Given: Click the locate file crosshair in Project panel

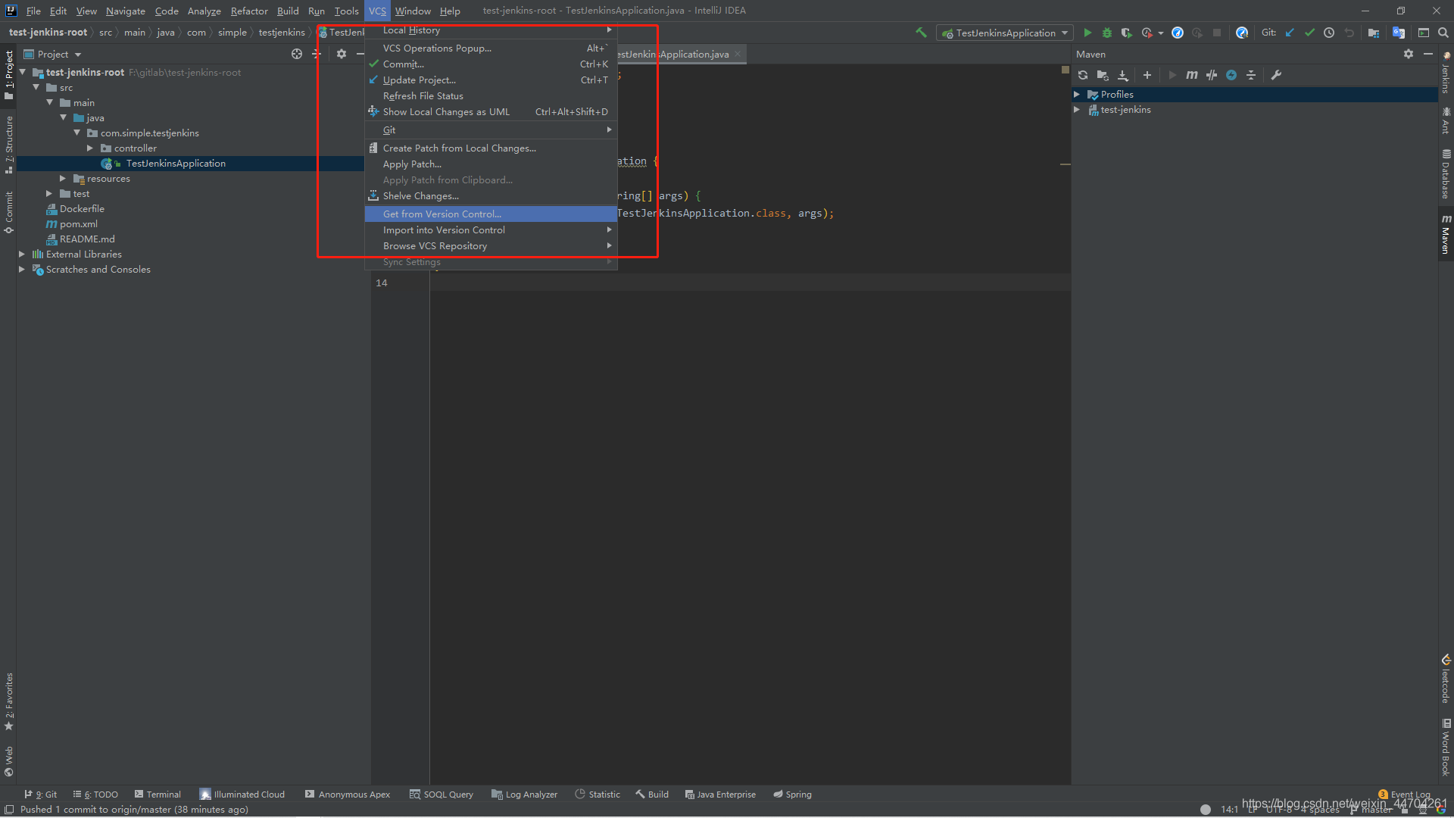Looking at the screenshot, I should coord(297,54).
